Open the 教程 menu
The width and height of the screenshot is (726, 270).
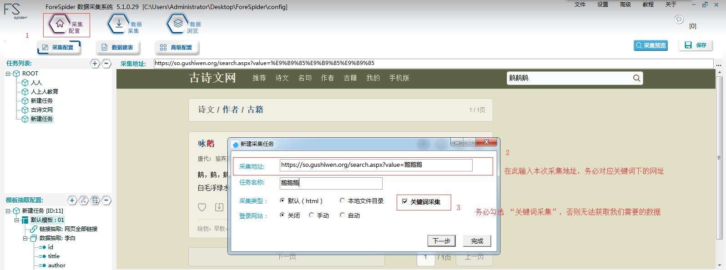(x=648, y=5)
